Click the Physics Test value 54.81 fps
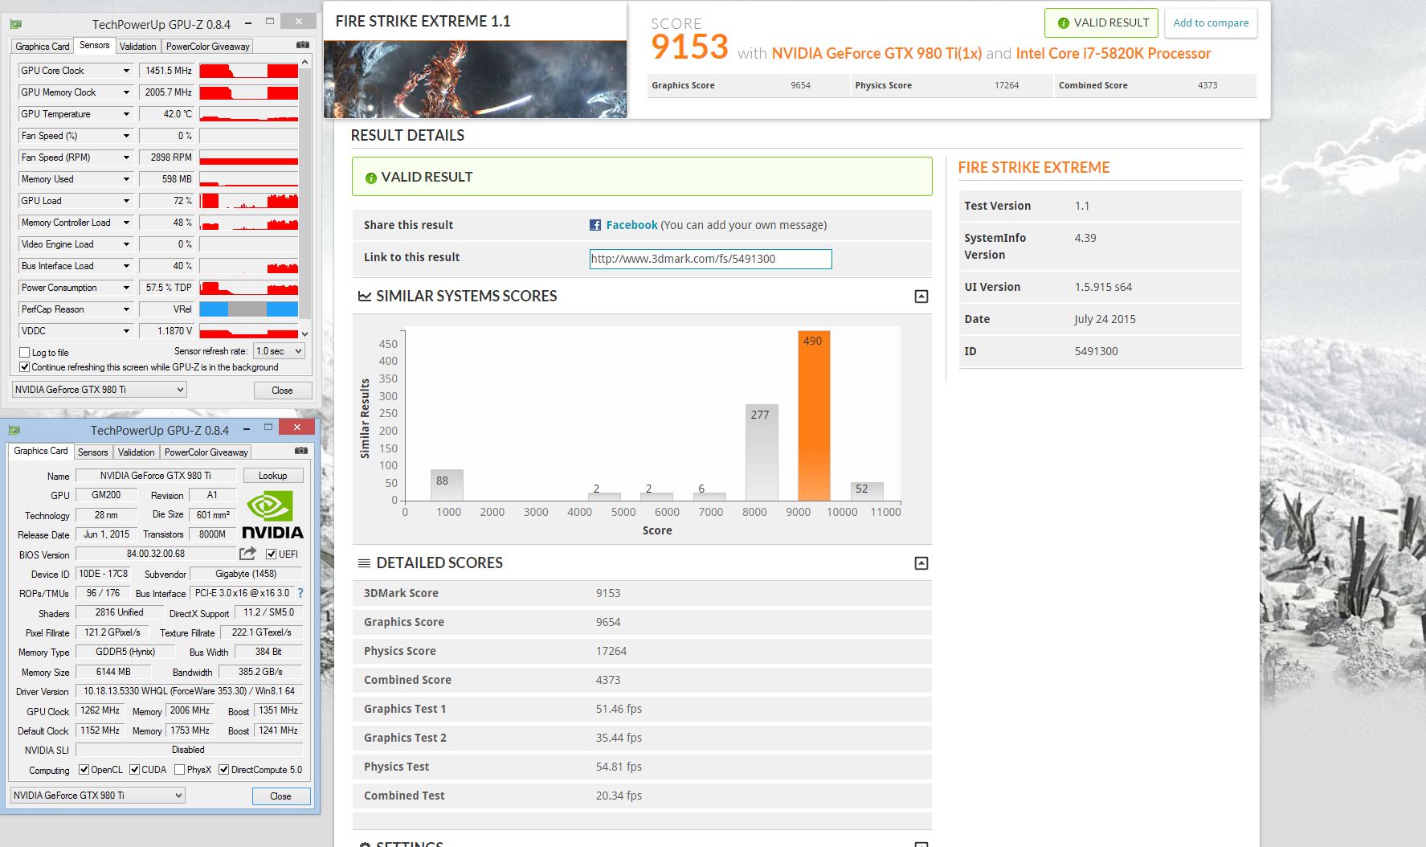 (x=619, y=767)
